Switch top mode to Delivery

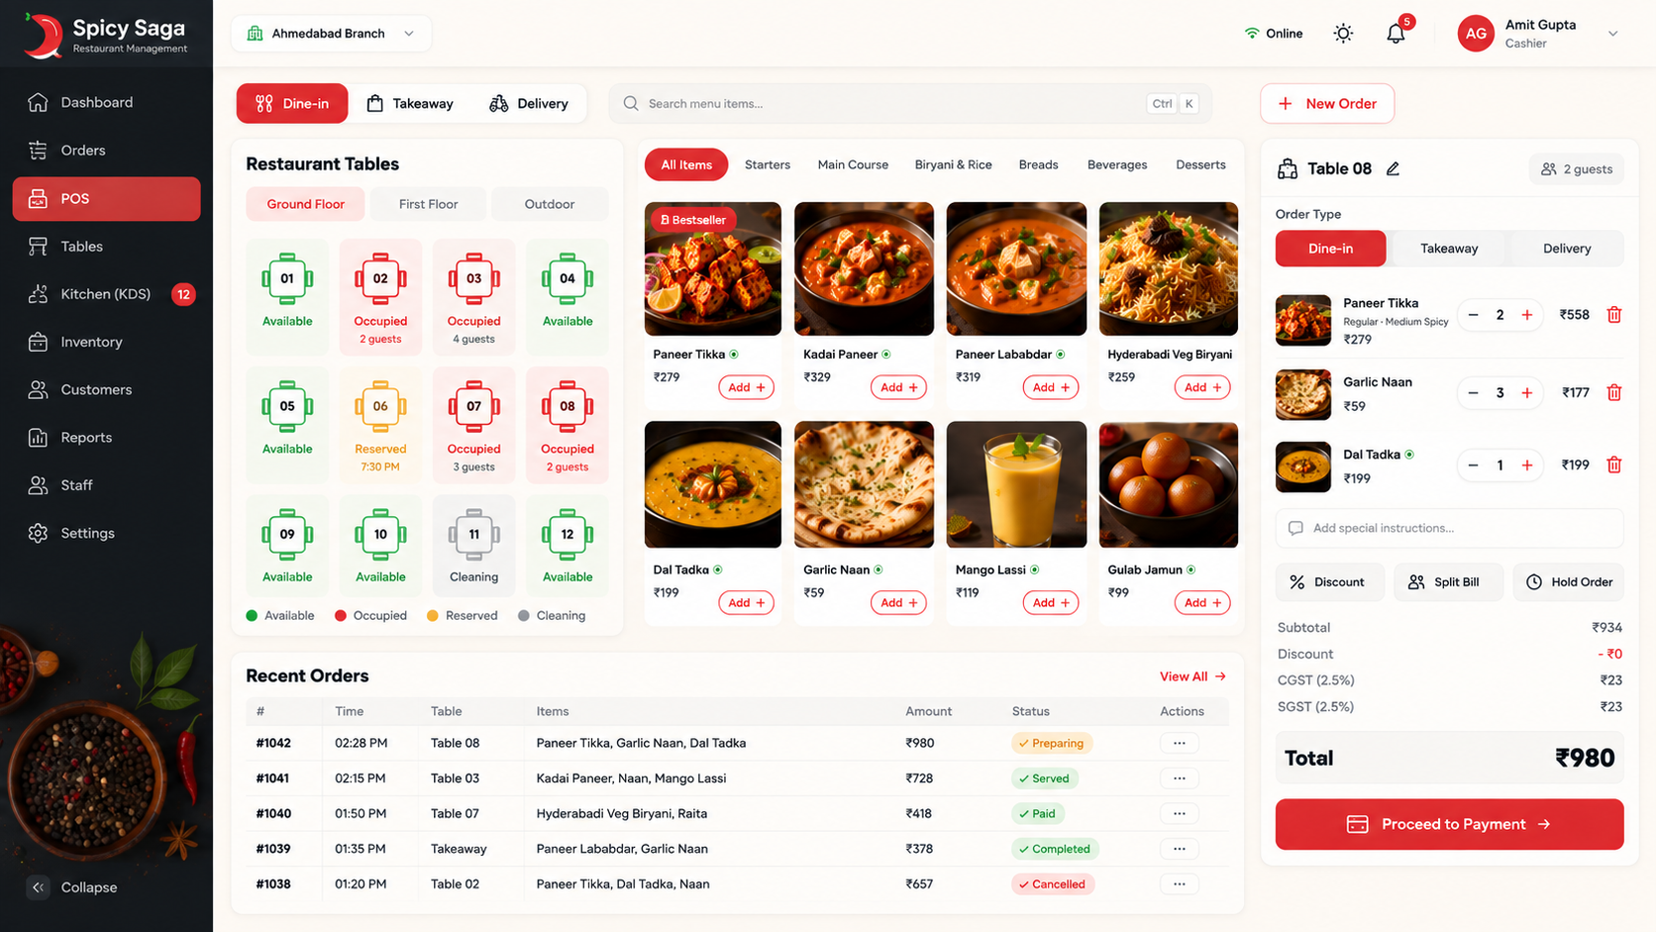tap(529, 103)
